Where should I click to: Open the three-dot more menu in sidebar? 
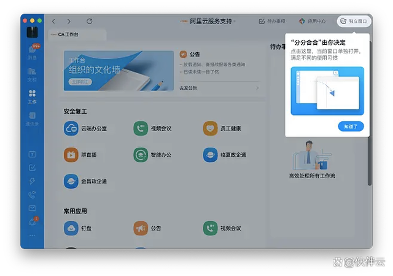[x=32, y=235]
